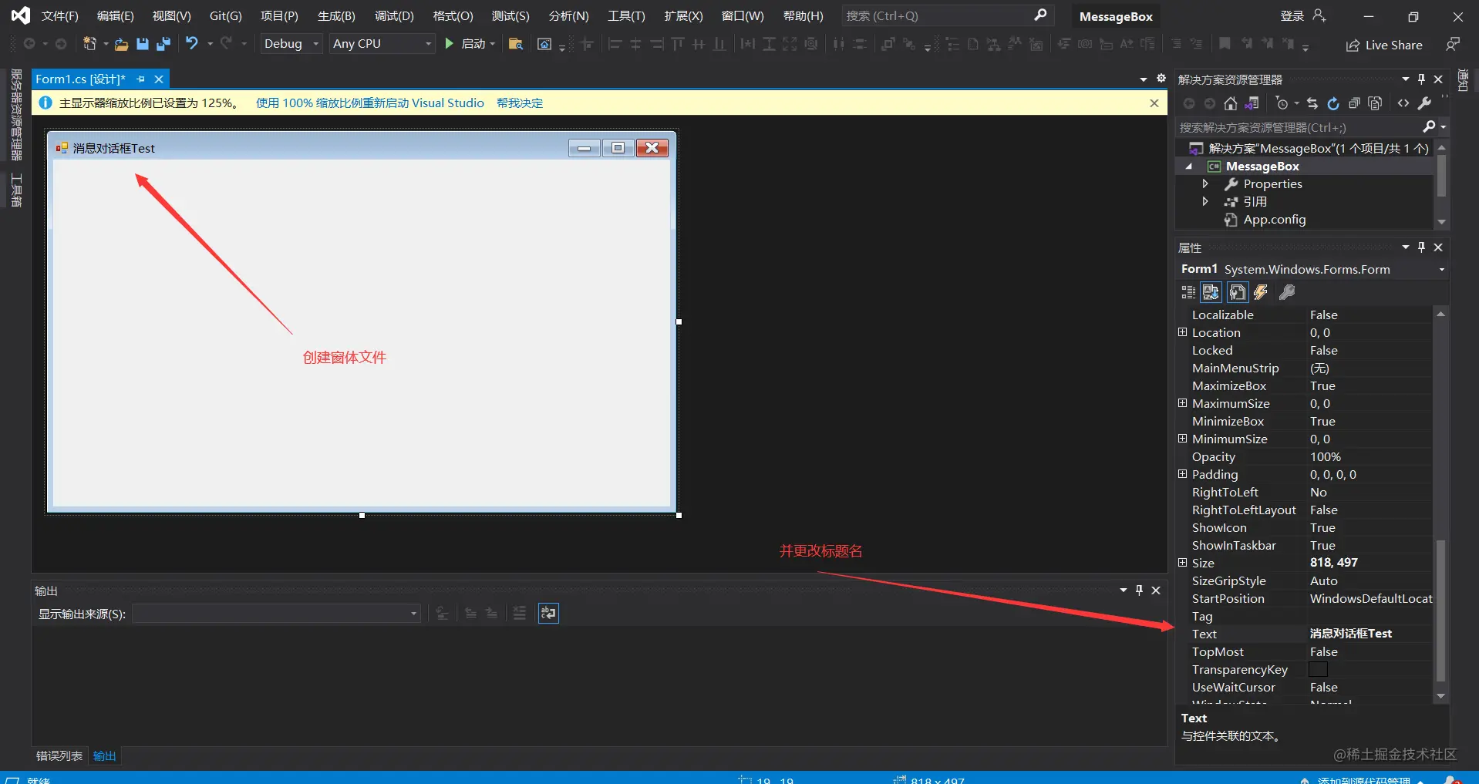
Task: Expand the Padding property
Action: (1182, 474)
